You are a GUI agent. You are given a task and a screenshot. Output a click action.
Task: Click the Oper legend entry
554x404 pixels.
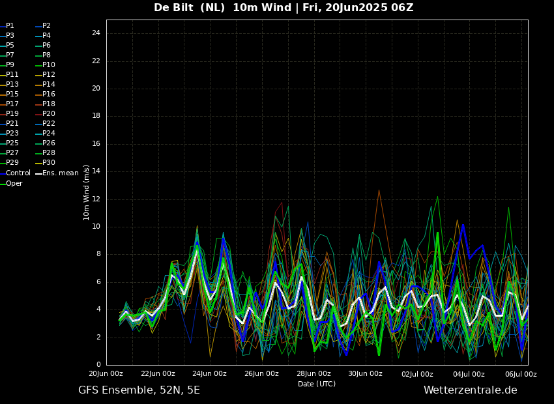coord(14,184)
